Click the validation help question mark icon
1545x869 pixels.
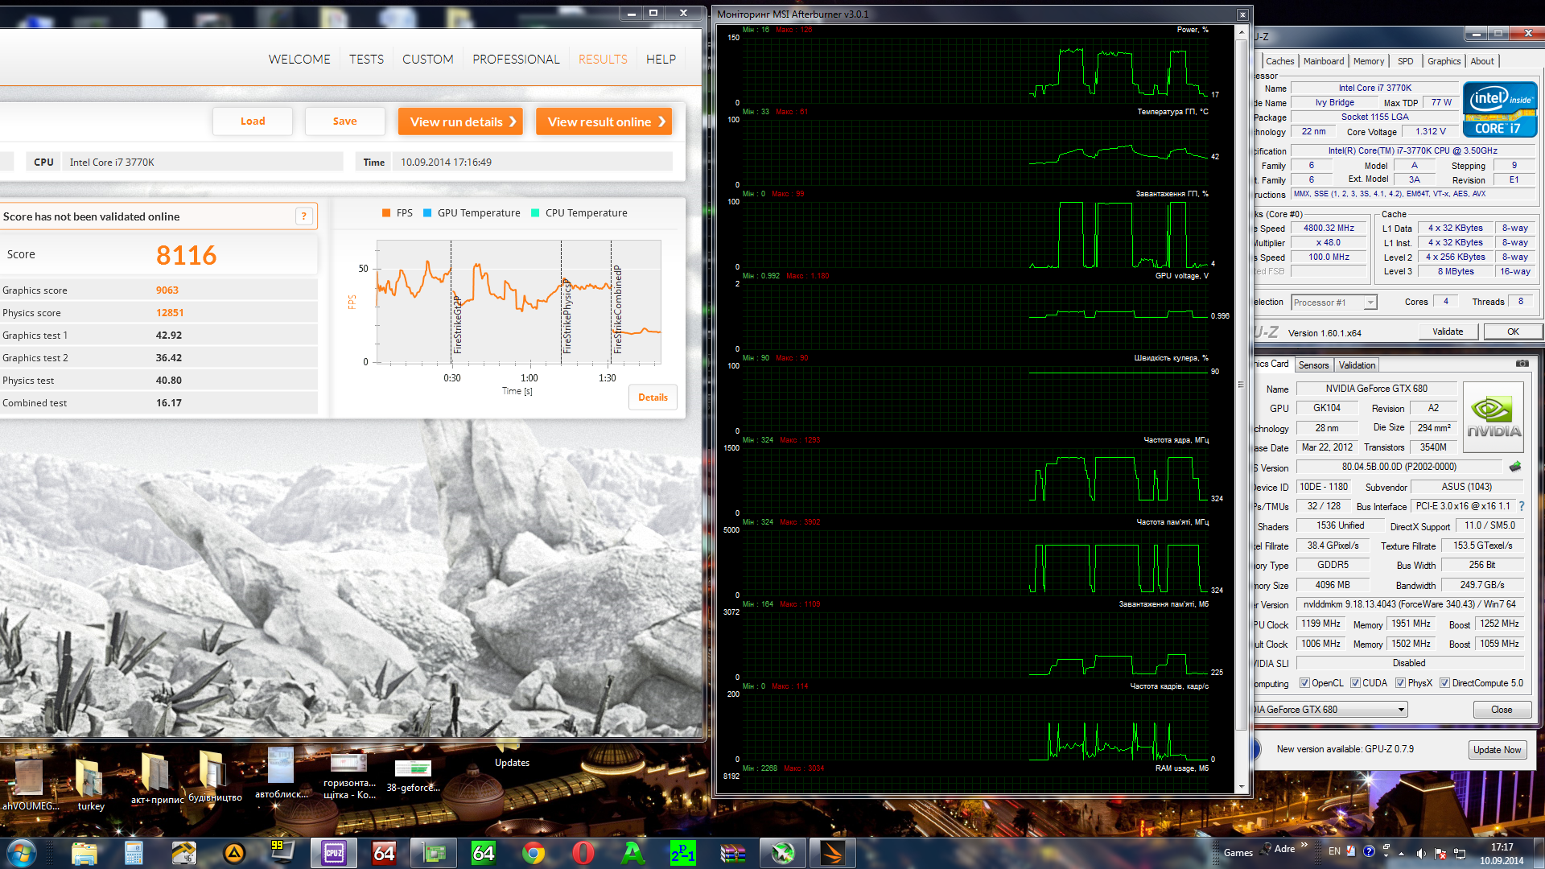(303, 216)
